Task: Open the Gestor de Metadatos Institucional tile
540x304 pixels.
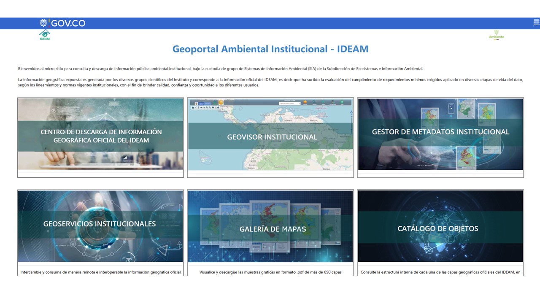Action: (440, 132)
